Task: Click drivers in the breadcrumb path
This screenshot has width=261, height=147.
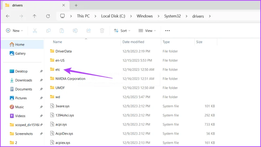Action: [198, 16]
